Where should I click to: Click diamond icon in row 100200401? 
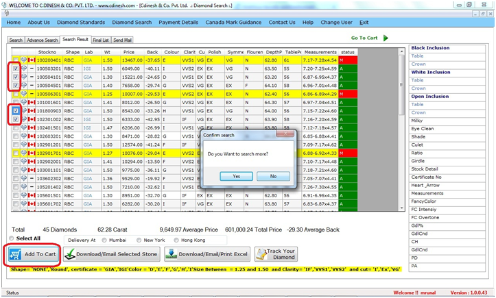click(x=24, y=60)
